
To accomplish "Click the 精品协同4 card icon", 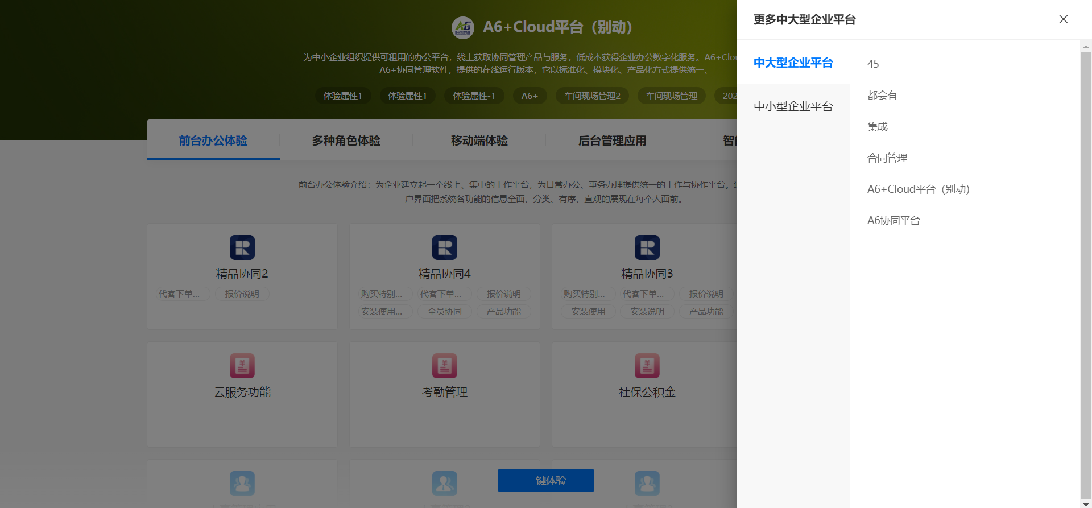I will tap(445, 247).
